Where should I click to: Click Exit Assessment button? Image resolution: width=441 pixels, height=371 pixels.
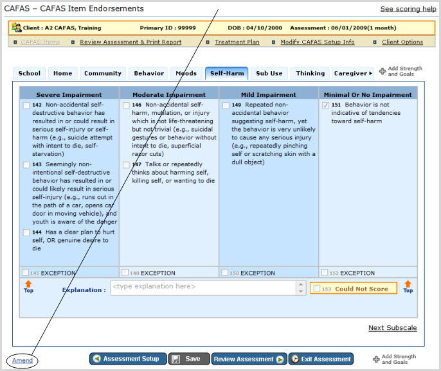pyautogui.click(x=321, y=359)
